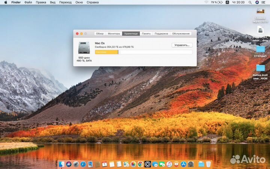The height and width of the screenshot is (169, 270).
Task: Switch to the Обслуживание tab
Action: (x=181, y=33)
